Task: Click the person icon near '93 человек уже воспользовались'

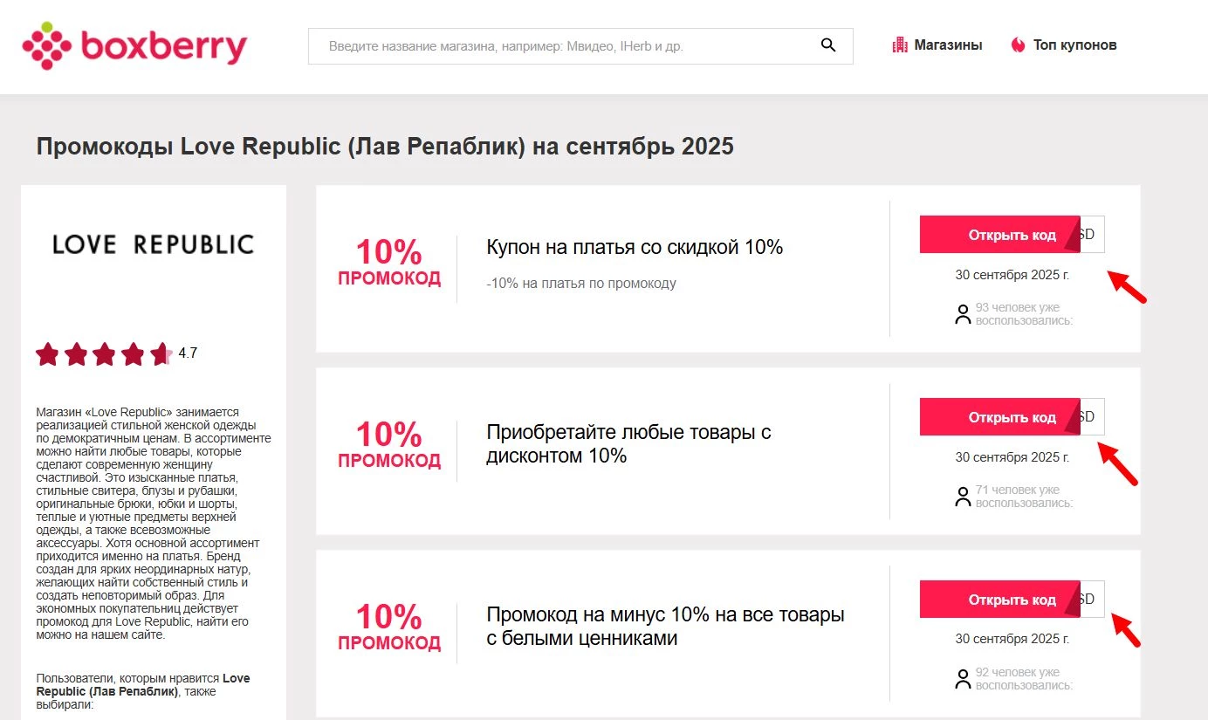Action: coord(963,314)
